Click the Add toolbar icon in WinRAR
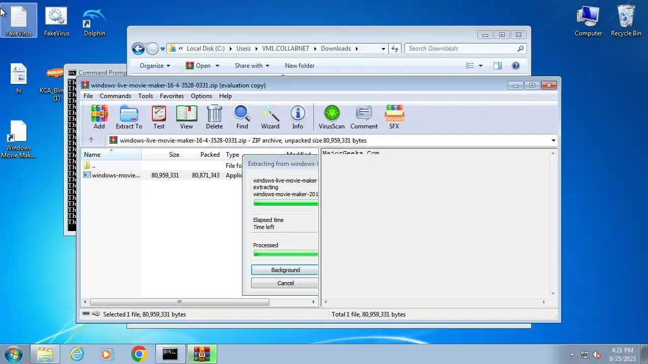The image size is (648, 364). point(99,117)
